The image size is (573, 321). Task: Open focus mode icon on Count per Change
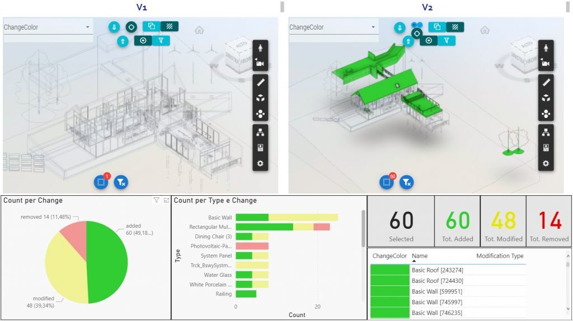click(166, 200)
